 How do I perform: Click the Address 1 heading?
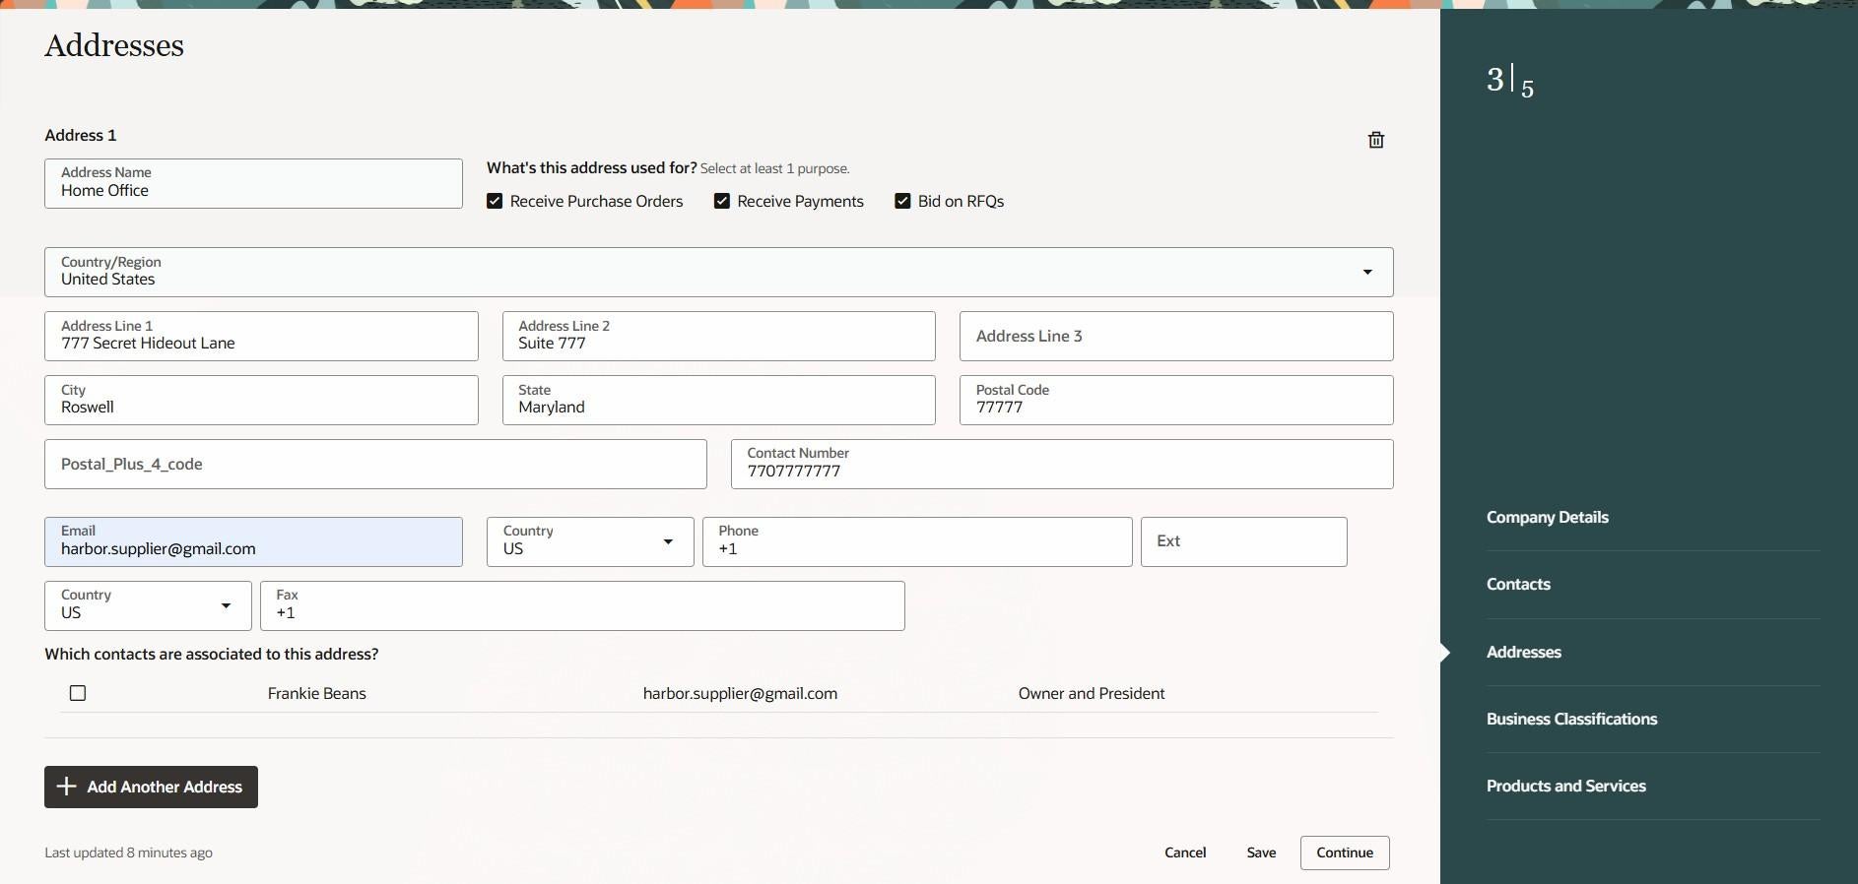[80, 135]
